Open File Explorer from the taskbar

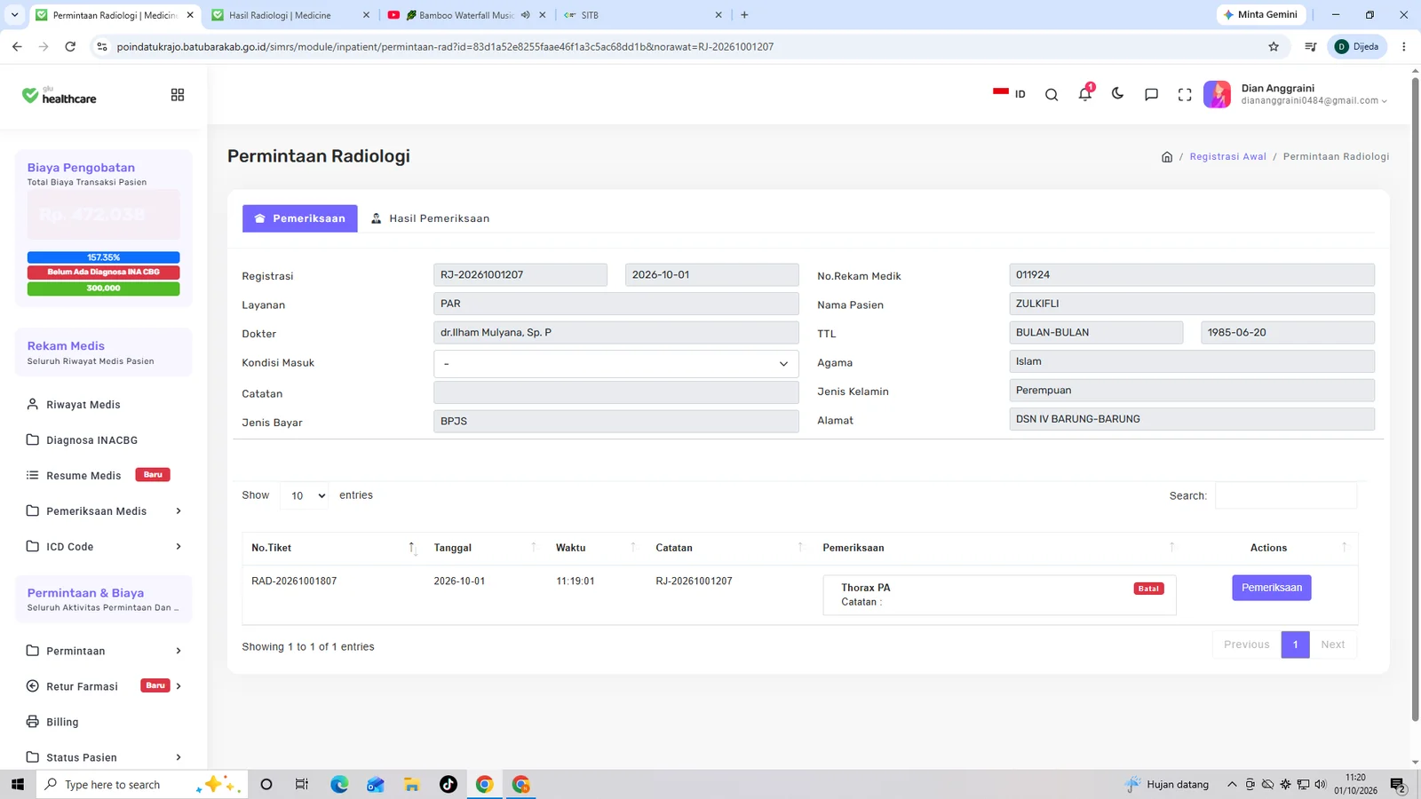pyautogui.click(x=411, y=784)
